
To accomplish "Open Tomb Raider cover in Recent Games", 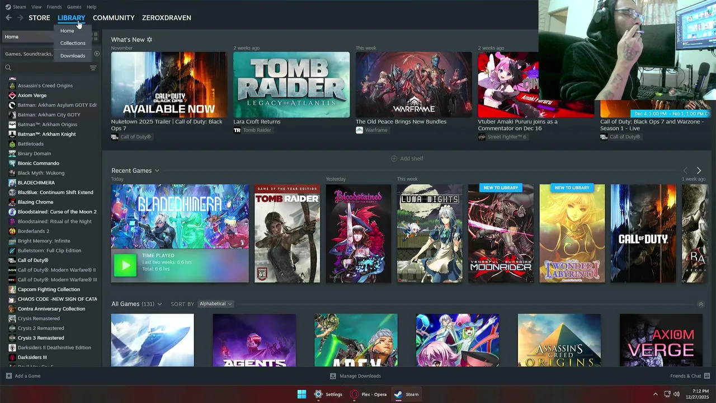I will [x=288, y=233].
